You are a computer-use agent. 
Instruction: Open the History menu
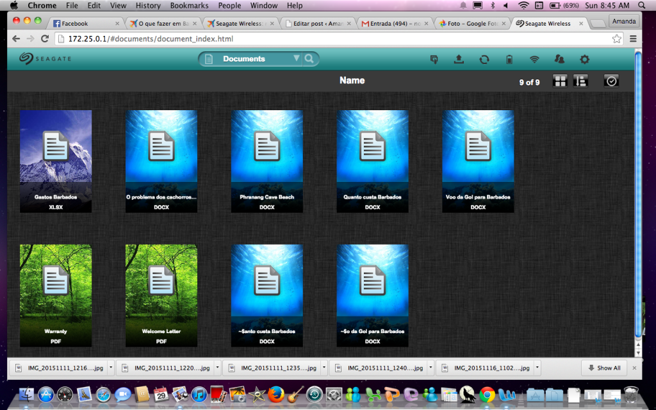(148, 5)
